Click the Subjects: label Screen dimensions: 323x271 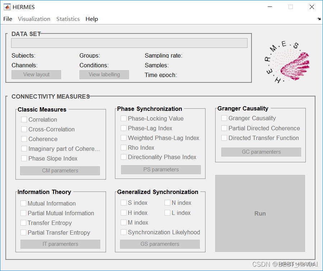(23, 55)
